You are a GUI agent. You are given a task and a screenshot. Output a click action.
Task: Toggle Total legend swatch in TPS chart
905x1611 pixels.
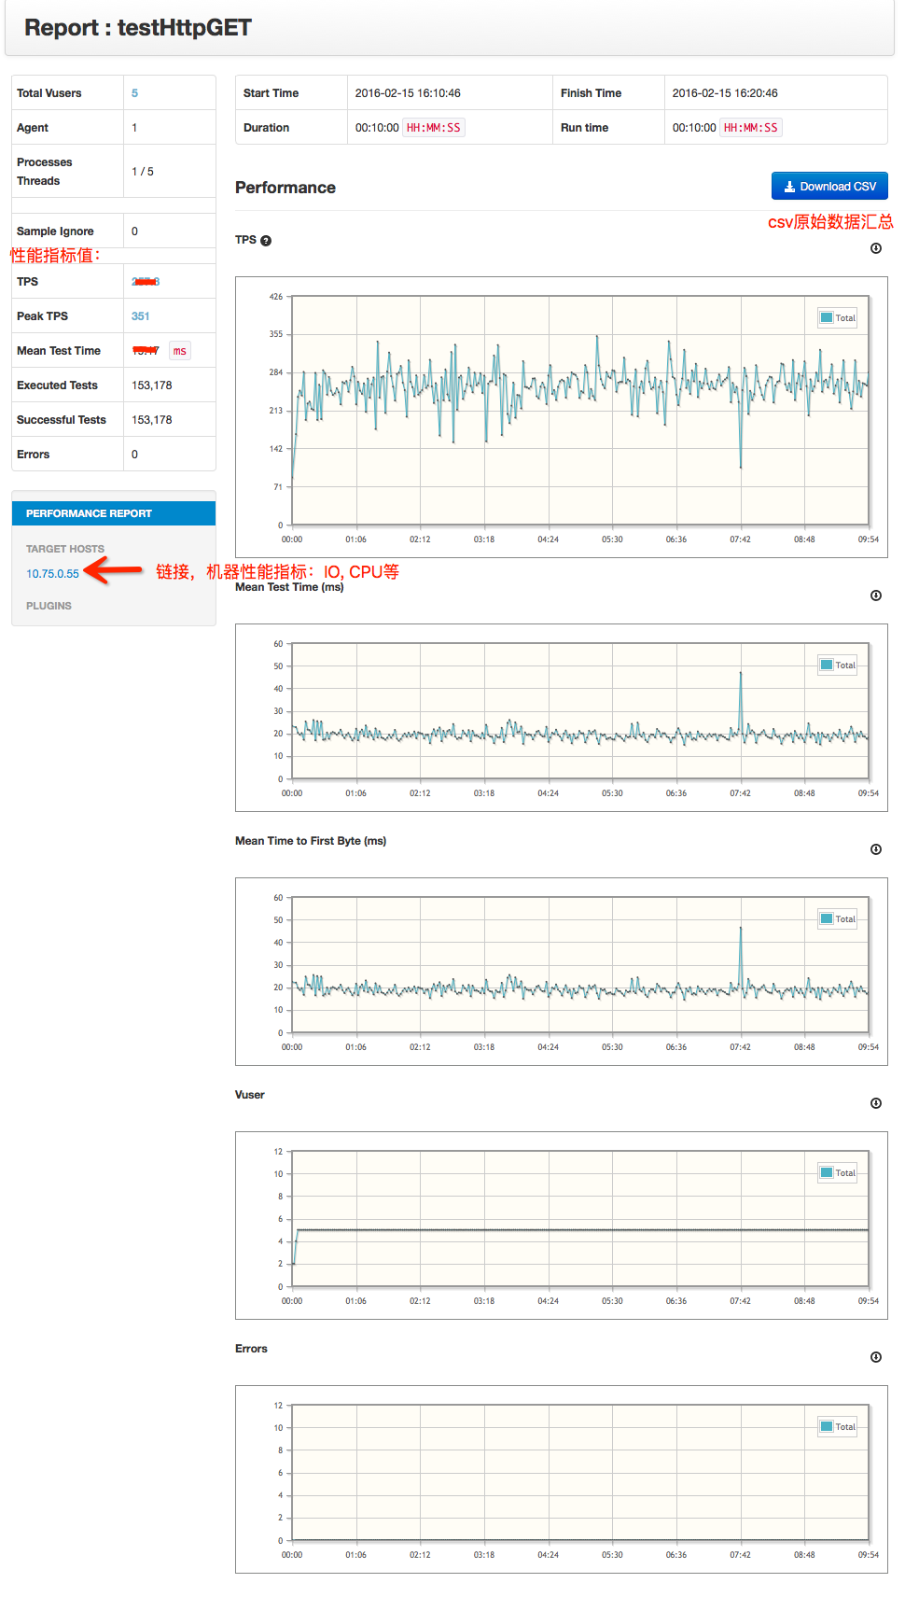coord(827,317)
